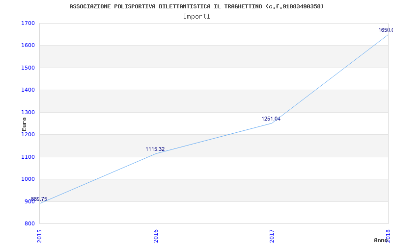Click the y-axis value 1400
The height and width of the screenshot is (245, 393).
[x=28, y=90]
